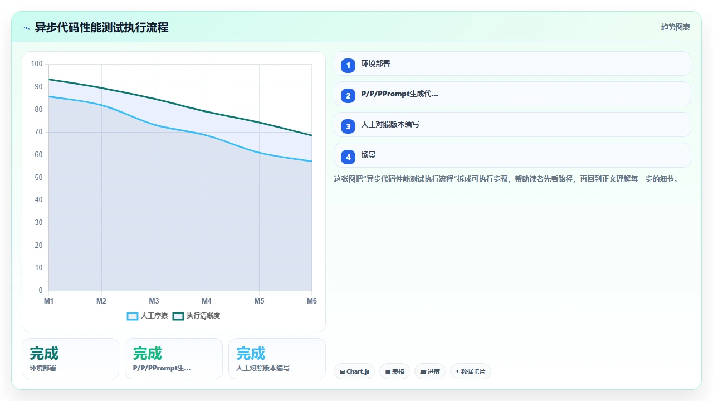Image resolution: width=713 pixels, height=401 pixels.
Task: Open step row 场景
Action: tap(512, 155)
